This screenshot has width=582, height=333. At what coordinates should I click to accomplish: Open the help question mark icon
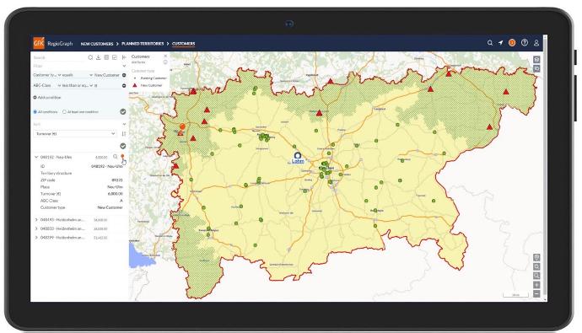pos(525,43)
